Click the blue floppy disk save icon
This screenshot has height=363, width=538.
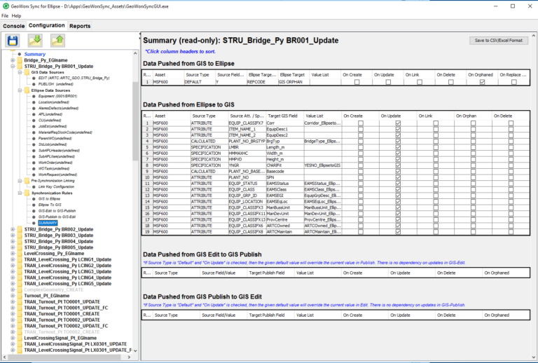[x=13, y=40]
